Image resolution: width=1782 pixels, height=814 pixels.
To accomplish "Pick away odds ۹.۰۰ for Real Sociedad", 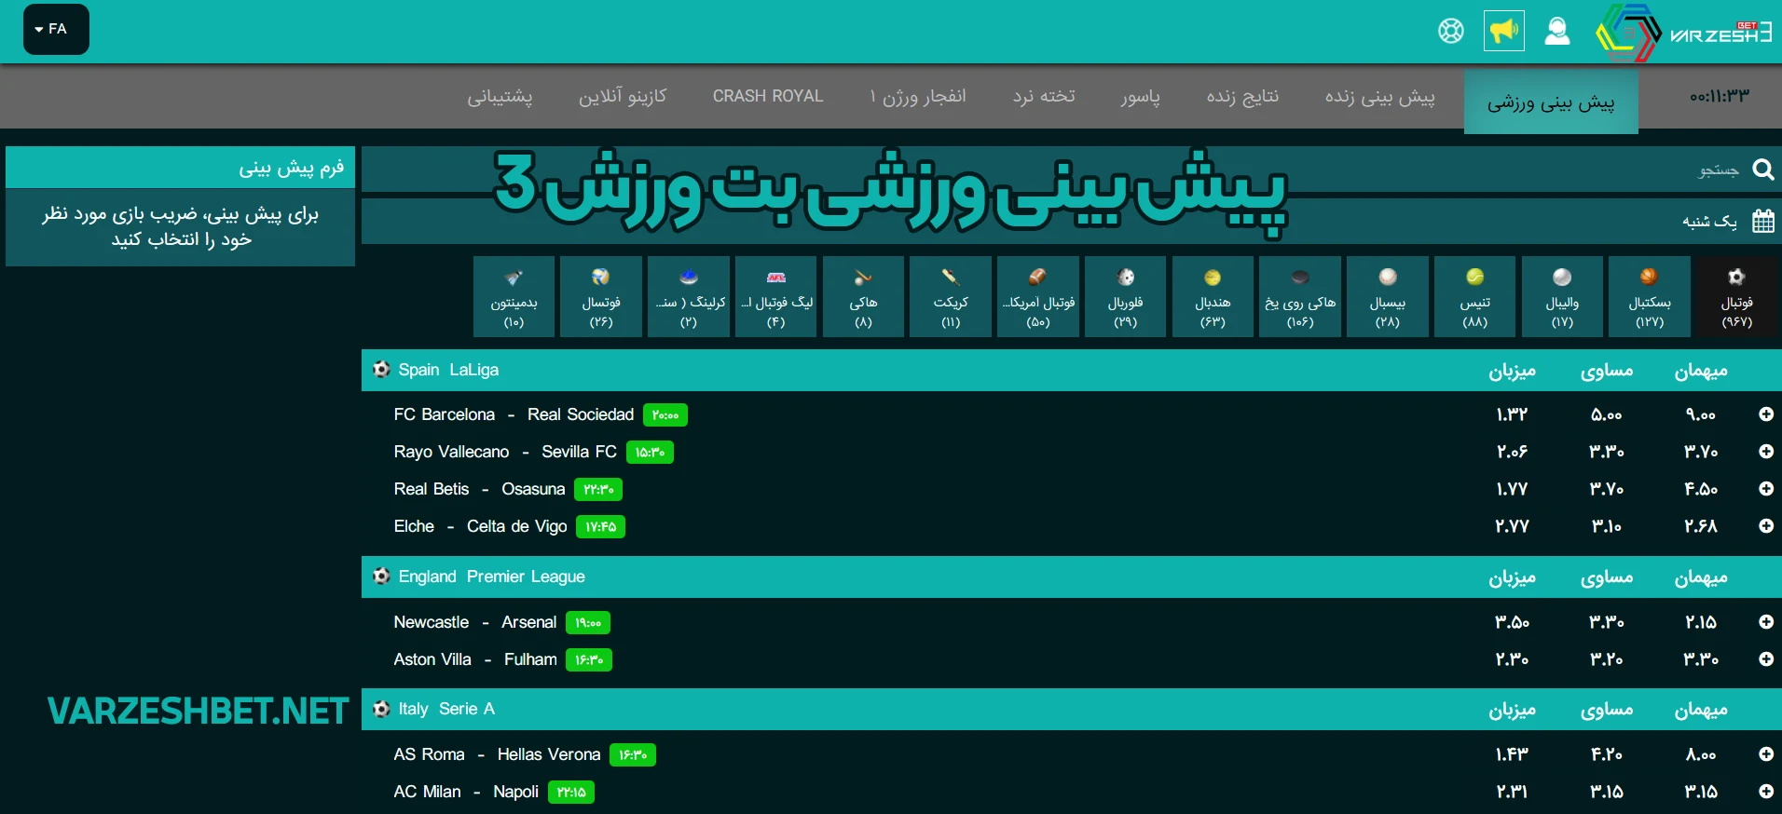I will pyautogui.click(x=1701, y=414).
